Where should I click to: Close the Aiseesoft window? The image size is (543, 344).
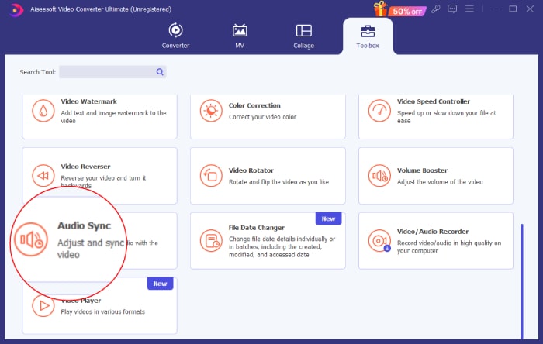pyautogui.click(x=530, y=9)
